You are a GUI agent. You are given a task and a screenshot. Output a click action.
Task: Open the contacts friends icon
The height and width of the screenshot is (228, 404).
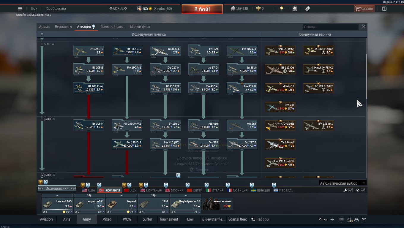tap(349, 220)
